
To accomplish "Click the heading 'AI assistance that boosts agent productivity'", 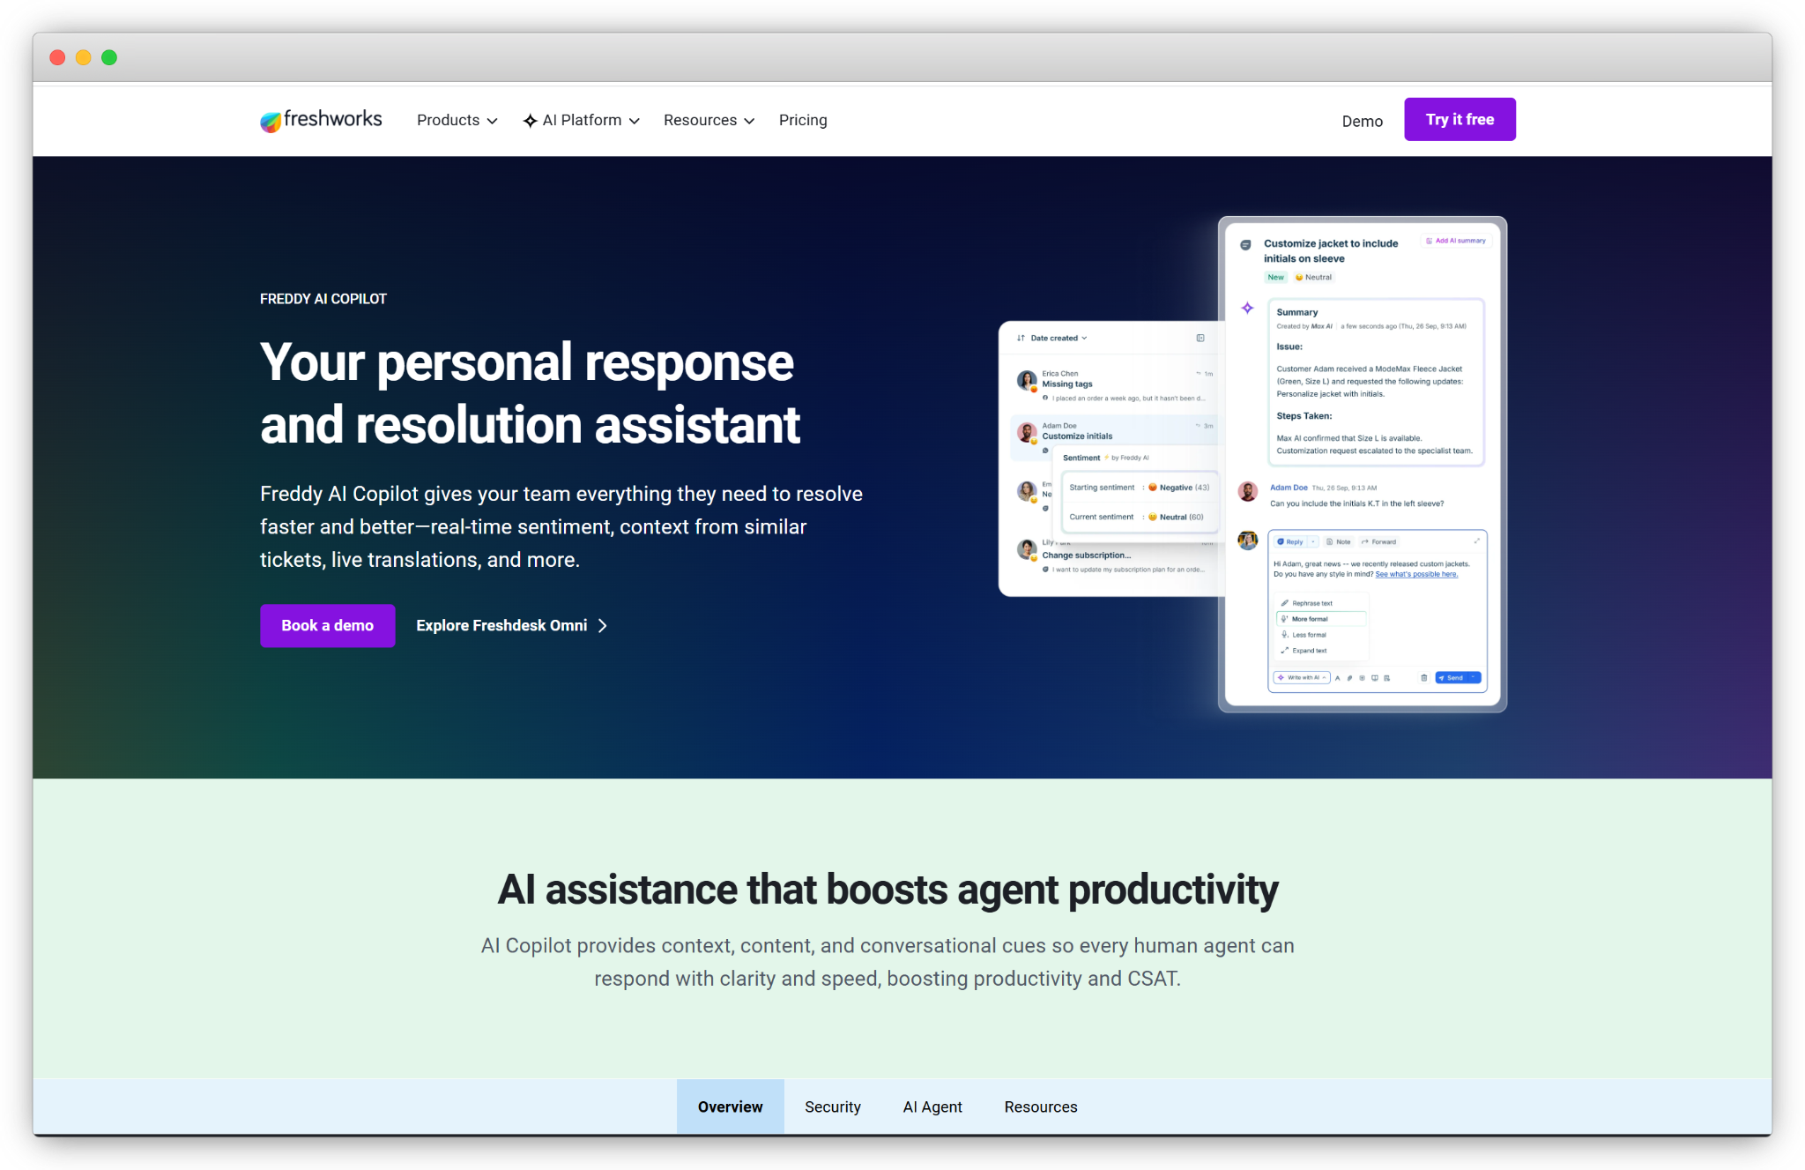I will pyautogui.click(x=888, y=890).
